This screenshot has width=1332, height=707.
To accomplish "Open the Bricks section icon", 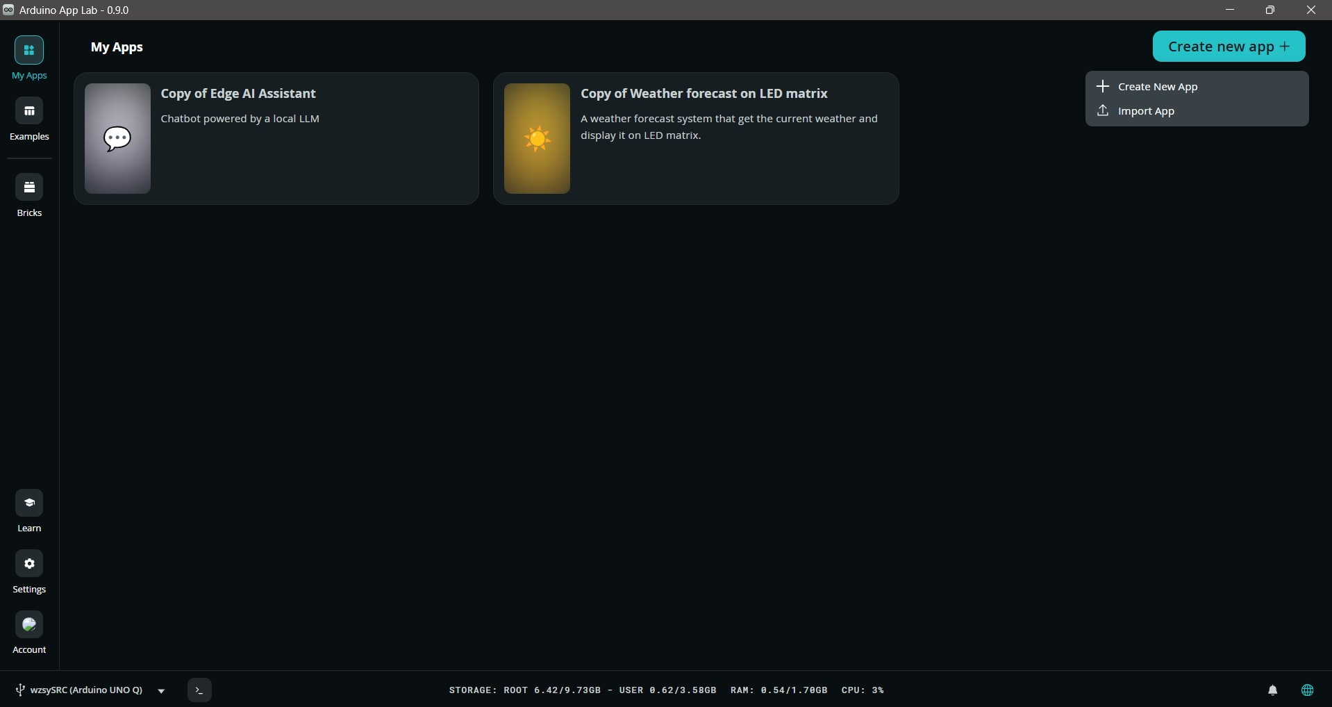I will (29, 187).
